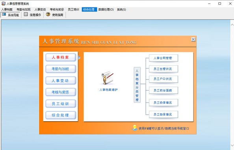Open the 人事档案 menu
This screenshot has height=150, width=234.
tap(7, 9)
